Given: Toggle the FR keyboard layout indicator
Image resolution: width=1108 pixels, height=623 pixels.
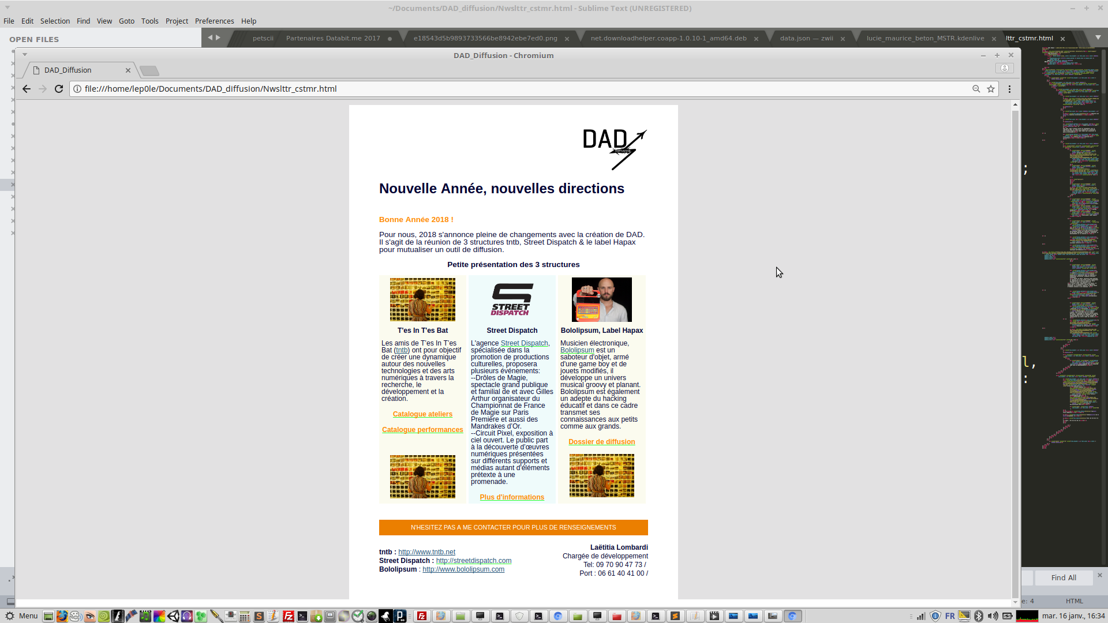Looking at the screenshot, I should point(950,616).
